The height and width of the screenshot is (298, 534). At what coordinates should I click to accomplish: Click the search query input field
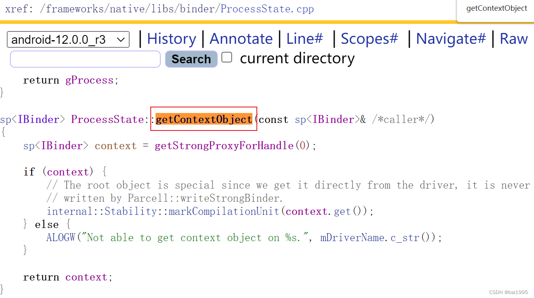85,59
